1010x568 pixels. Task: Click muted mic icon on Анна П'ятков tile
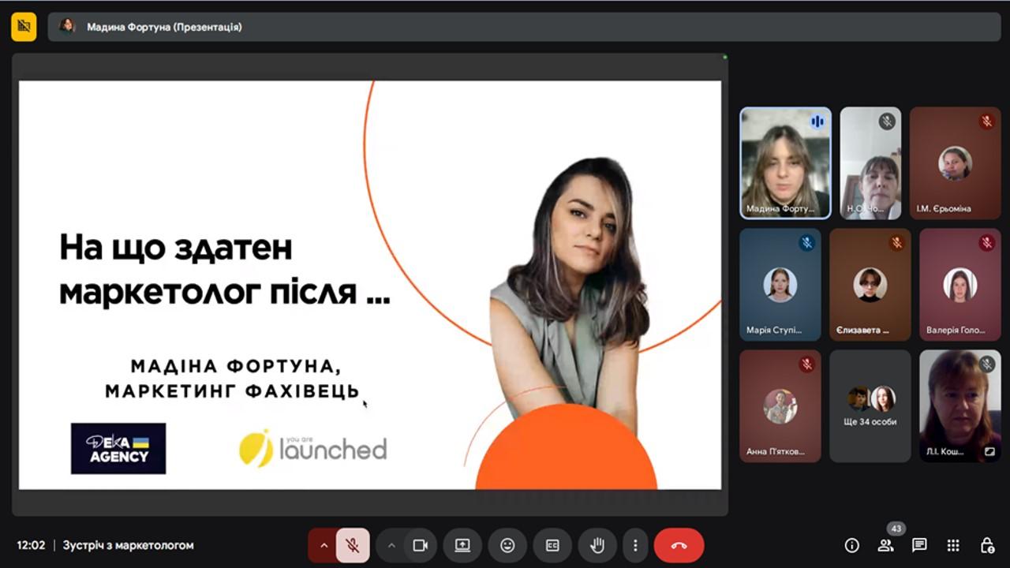(x=806, y=364)
